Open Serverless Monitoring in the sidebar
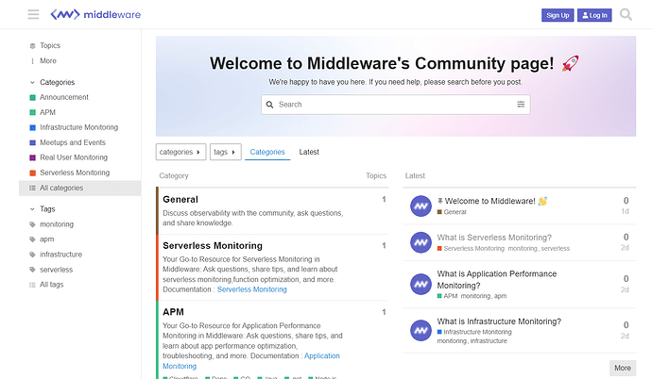This screenshot has height=379, width=652. coord(75,173)
